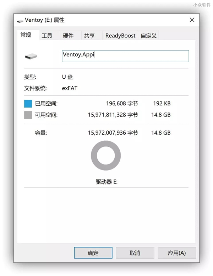Open the 工具 tab

[x=47, y=36]
